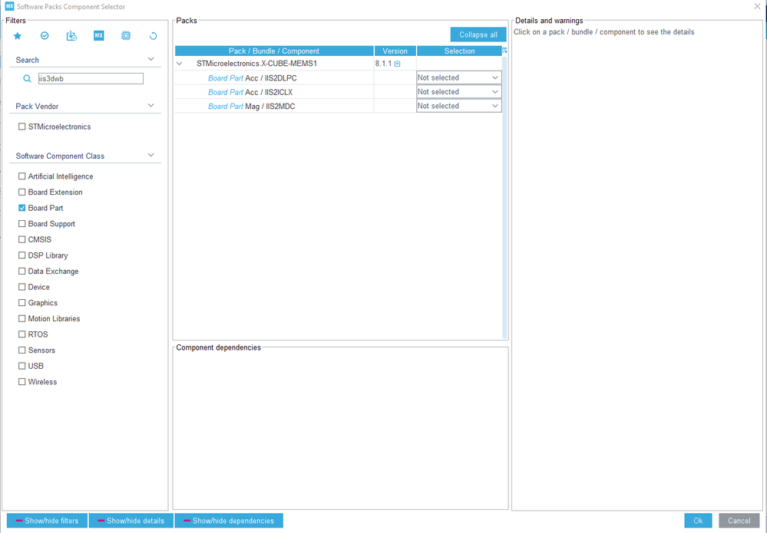Click the Version column header
Viewport: 767px width, 533px height.
tap(395, 51)
